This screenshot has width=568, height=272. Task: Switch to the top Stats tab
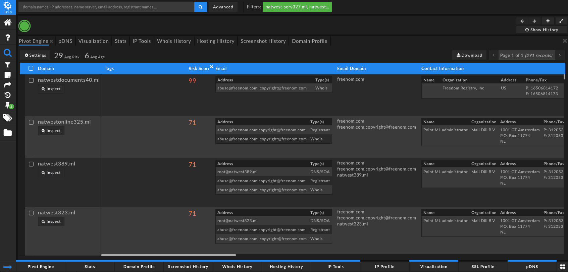tap(120, 41)
